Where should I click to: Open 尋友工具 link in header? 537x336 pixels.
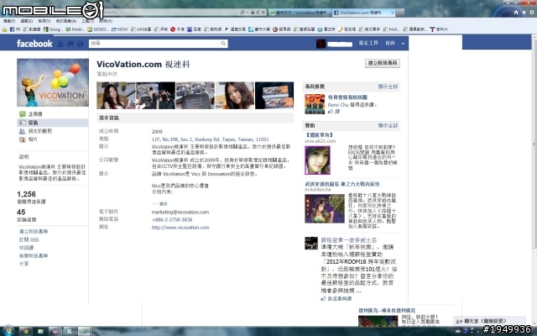click(368, 43)
